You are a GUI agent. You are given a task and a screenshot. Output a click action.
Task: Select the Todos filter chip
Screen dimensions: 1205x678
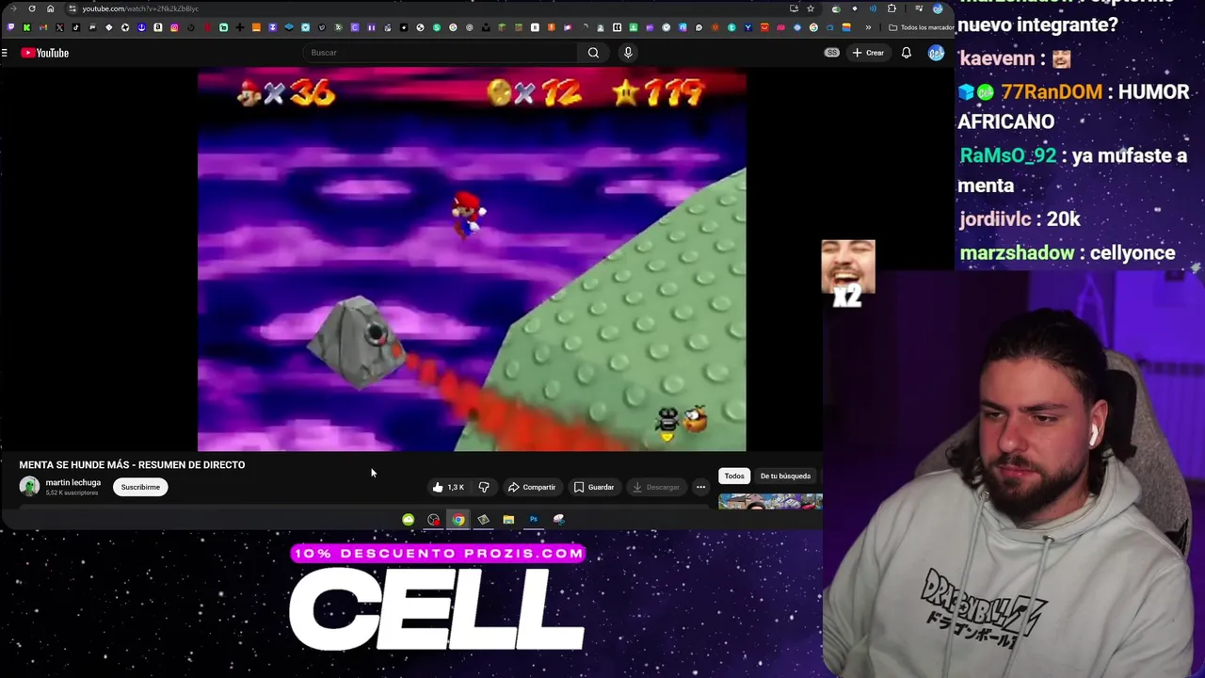734,476
